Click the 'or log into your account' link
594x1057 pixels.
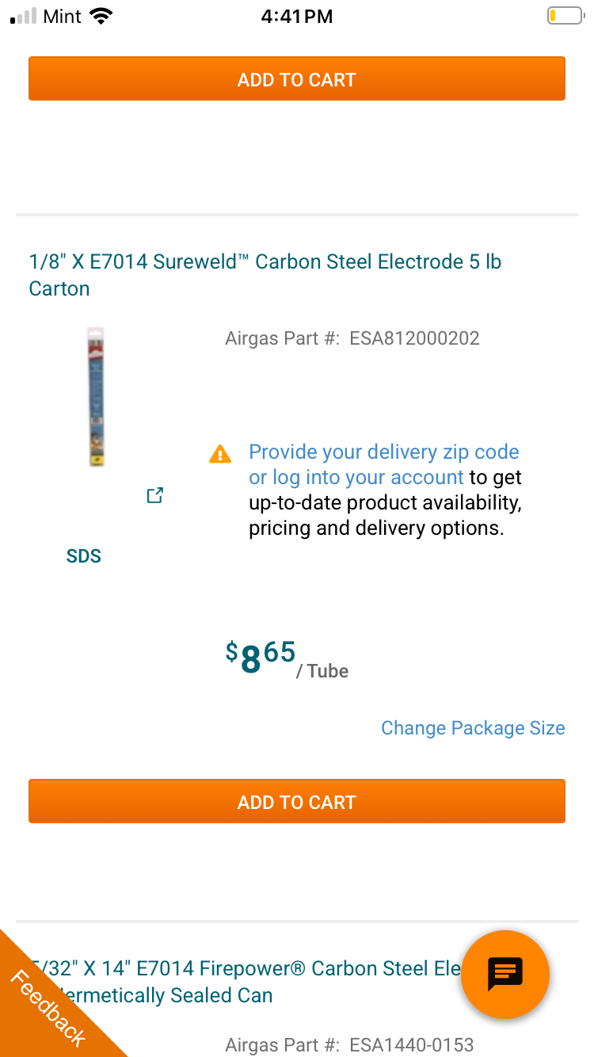click(x=356, y=478)
